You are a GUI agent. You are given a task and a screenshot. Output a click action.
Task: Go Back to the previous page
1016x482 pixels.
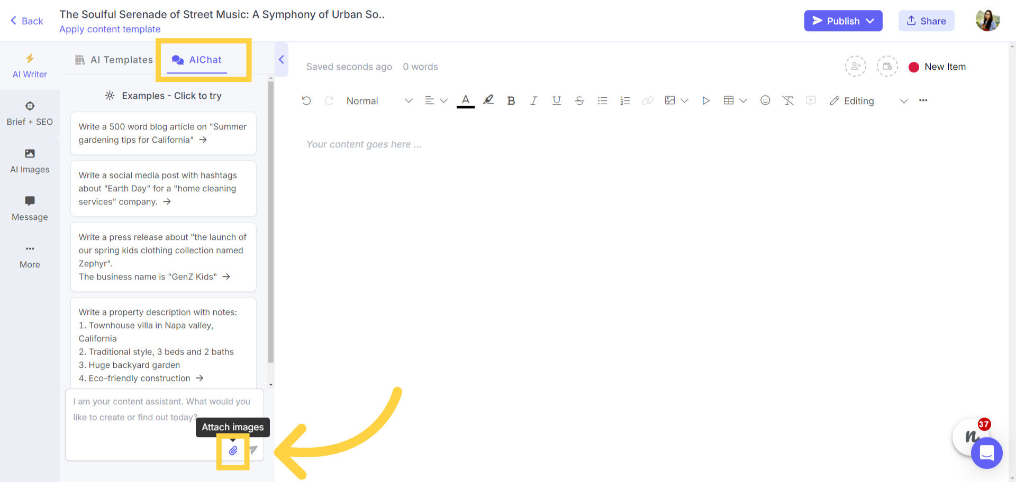(x=27, y=21)
